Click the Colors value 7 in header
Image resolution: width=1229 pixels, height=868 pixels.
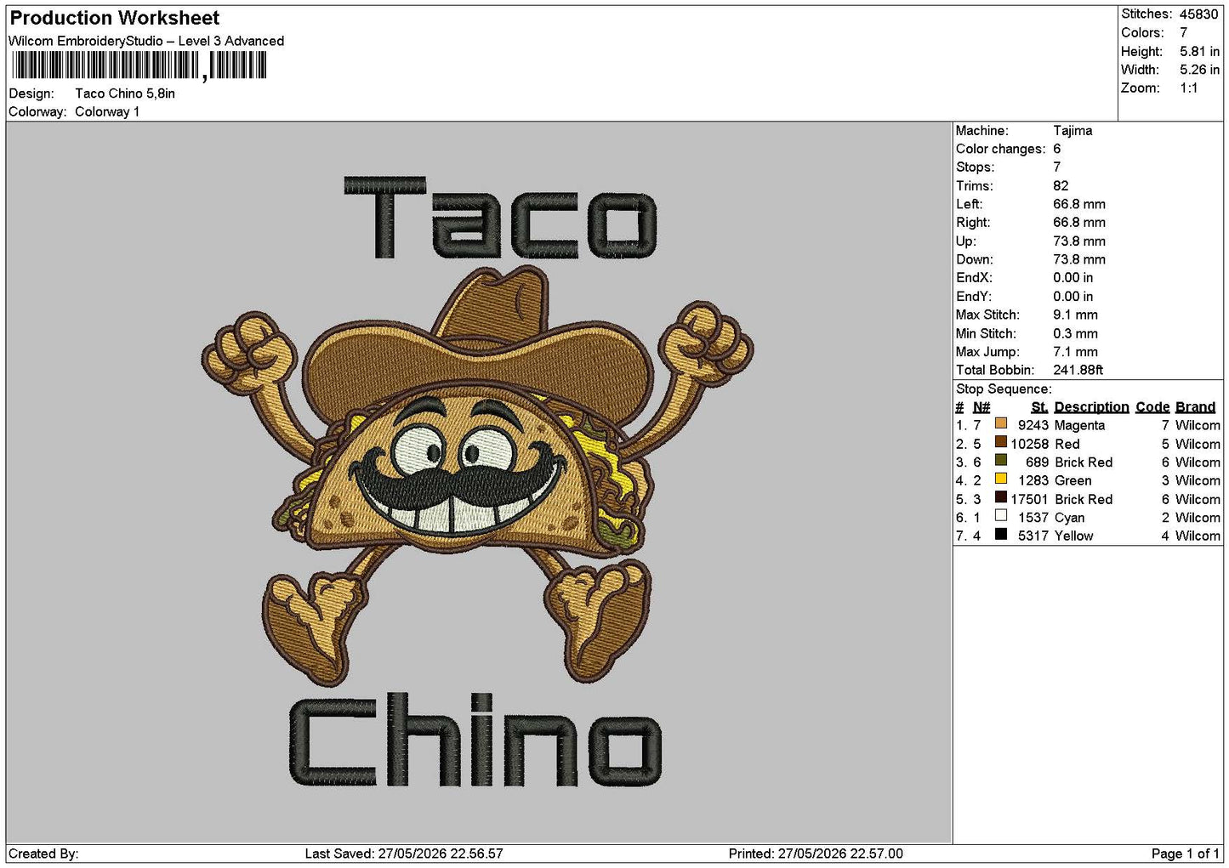tap(1184, 33)
